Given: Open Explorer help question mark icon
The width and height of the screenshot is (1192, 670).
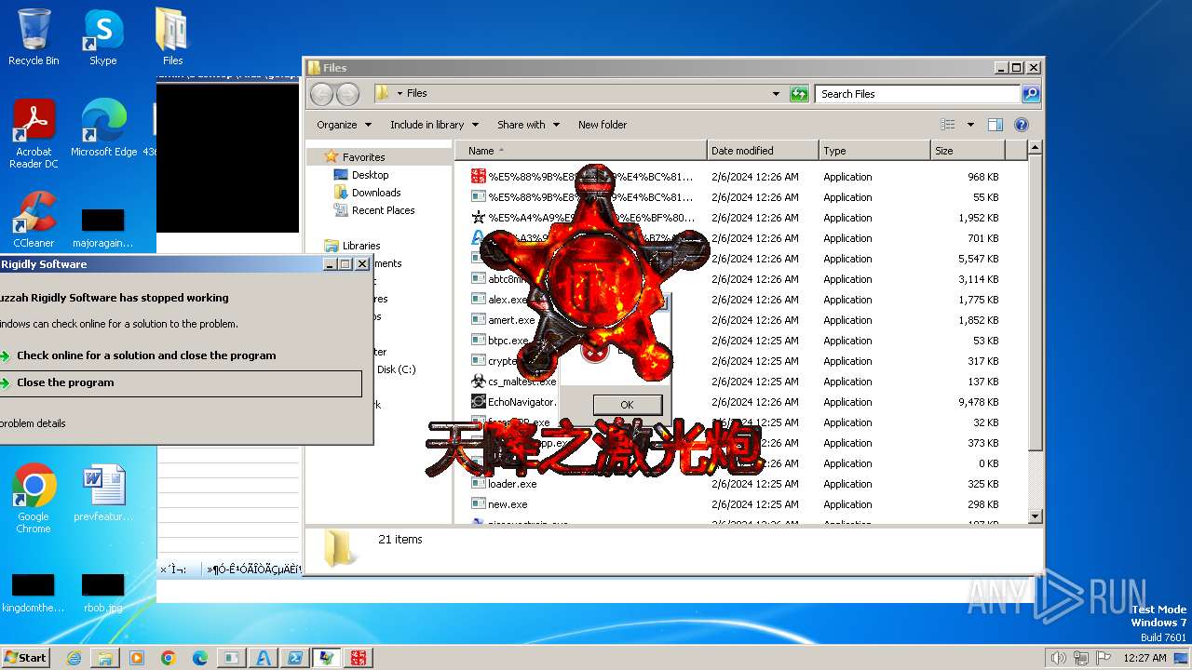Looking at the screenshot, I should (1021, 125).
